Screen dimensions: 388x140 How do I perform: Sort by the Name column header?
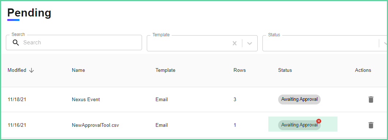pos(78,70)
